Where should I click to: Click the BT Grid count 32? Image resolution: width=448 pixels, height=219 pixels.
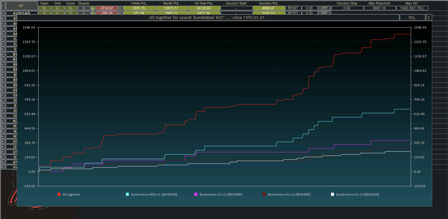coord(57,8)
